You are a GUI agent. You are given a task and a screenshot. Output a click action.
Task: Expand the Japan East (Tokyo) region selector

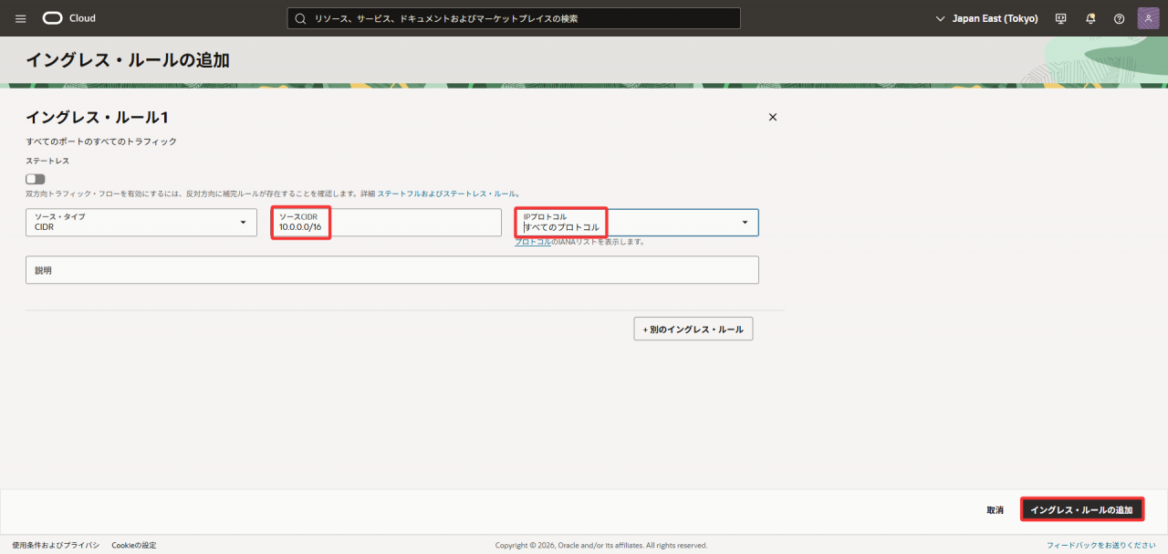point(987,18)
